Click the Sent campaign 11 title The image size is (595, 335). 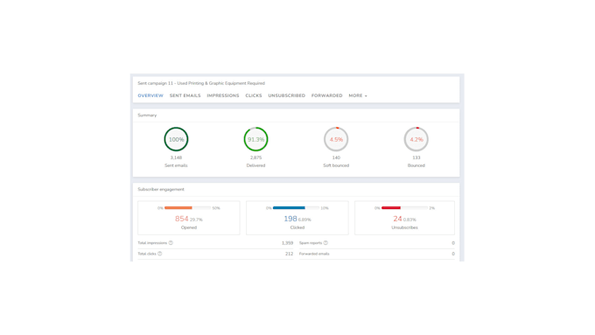[x=201, y=83]
